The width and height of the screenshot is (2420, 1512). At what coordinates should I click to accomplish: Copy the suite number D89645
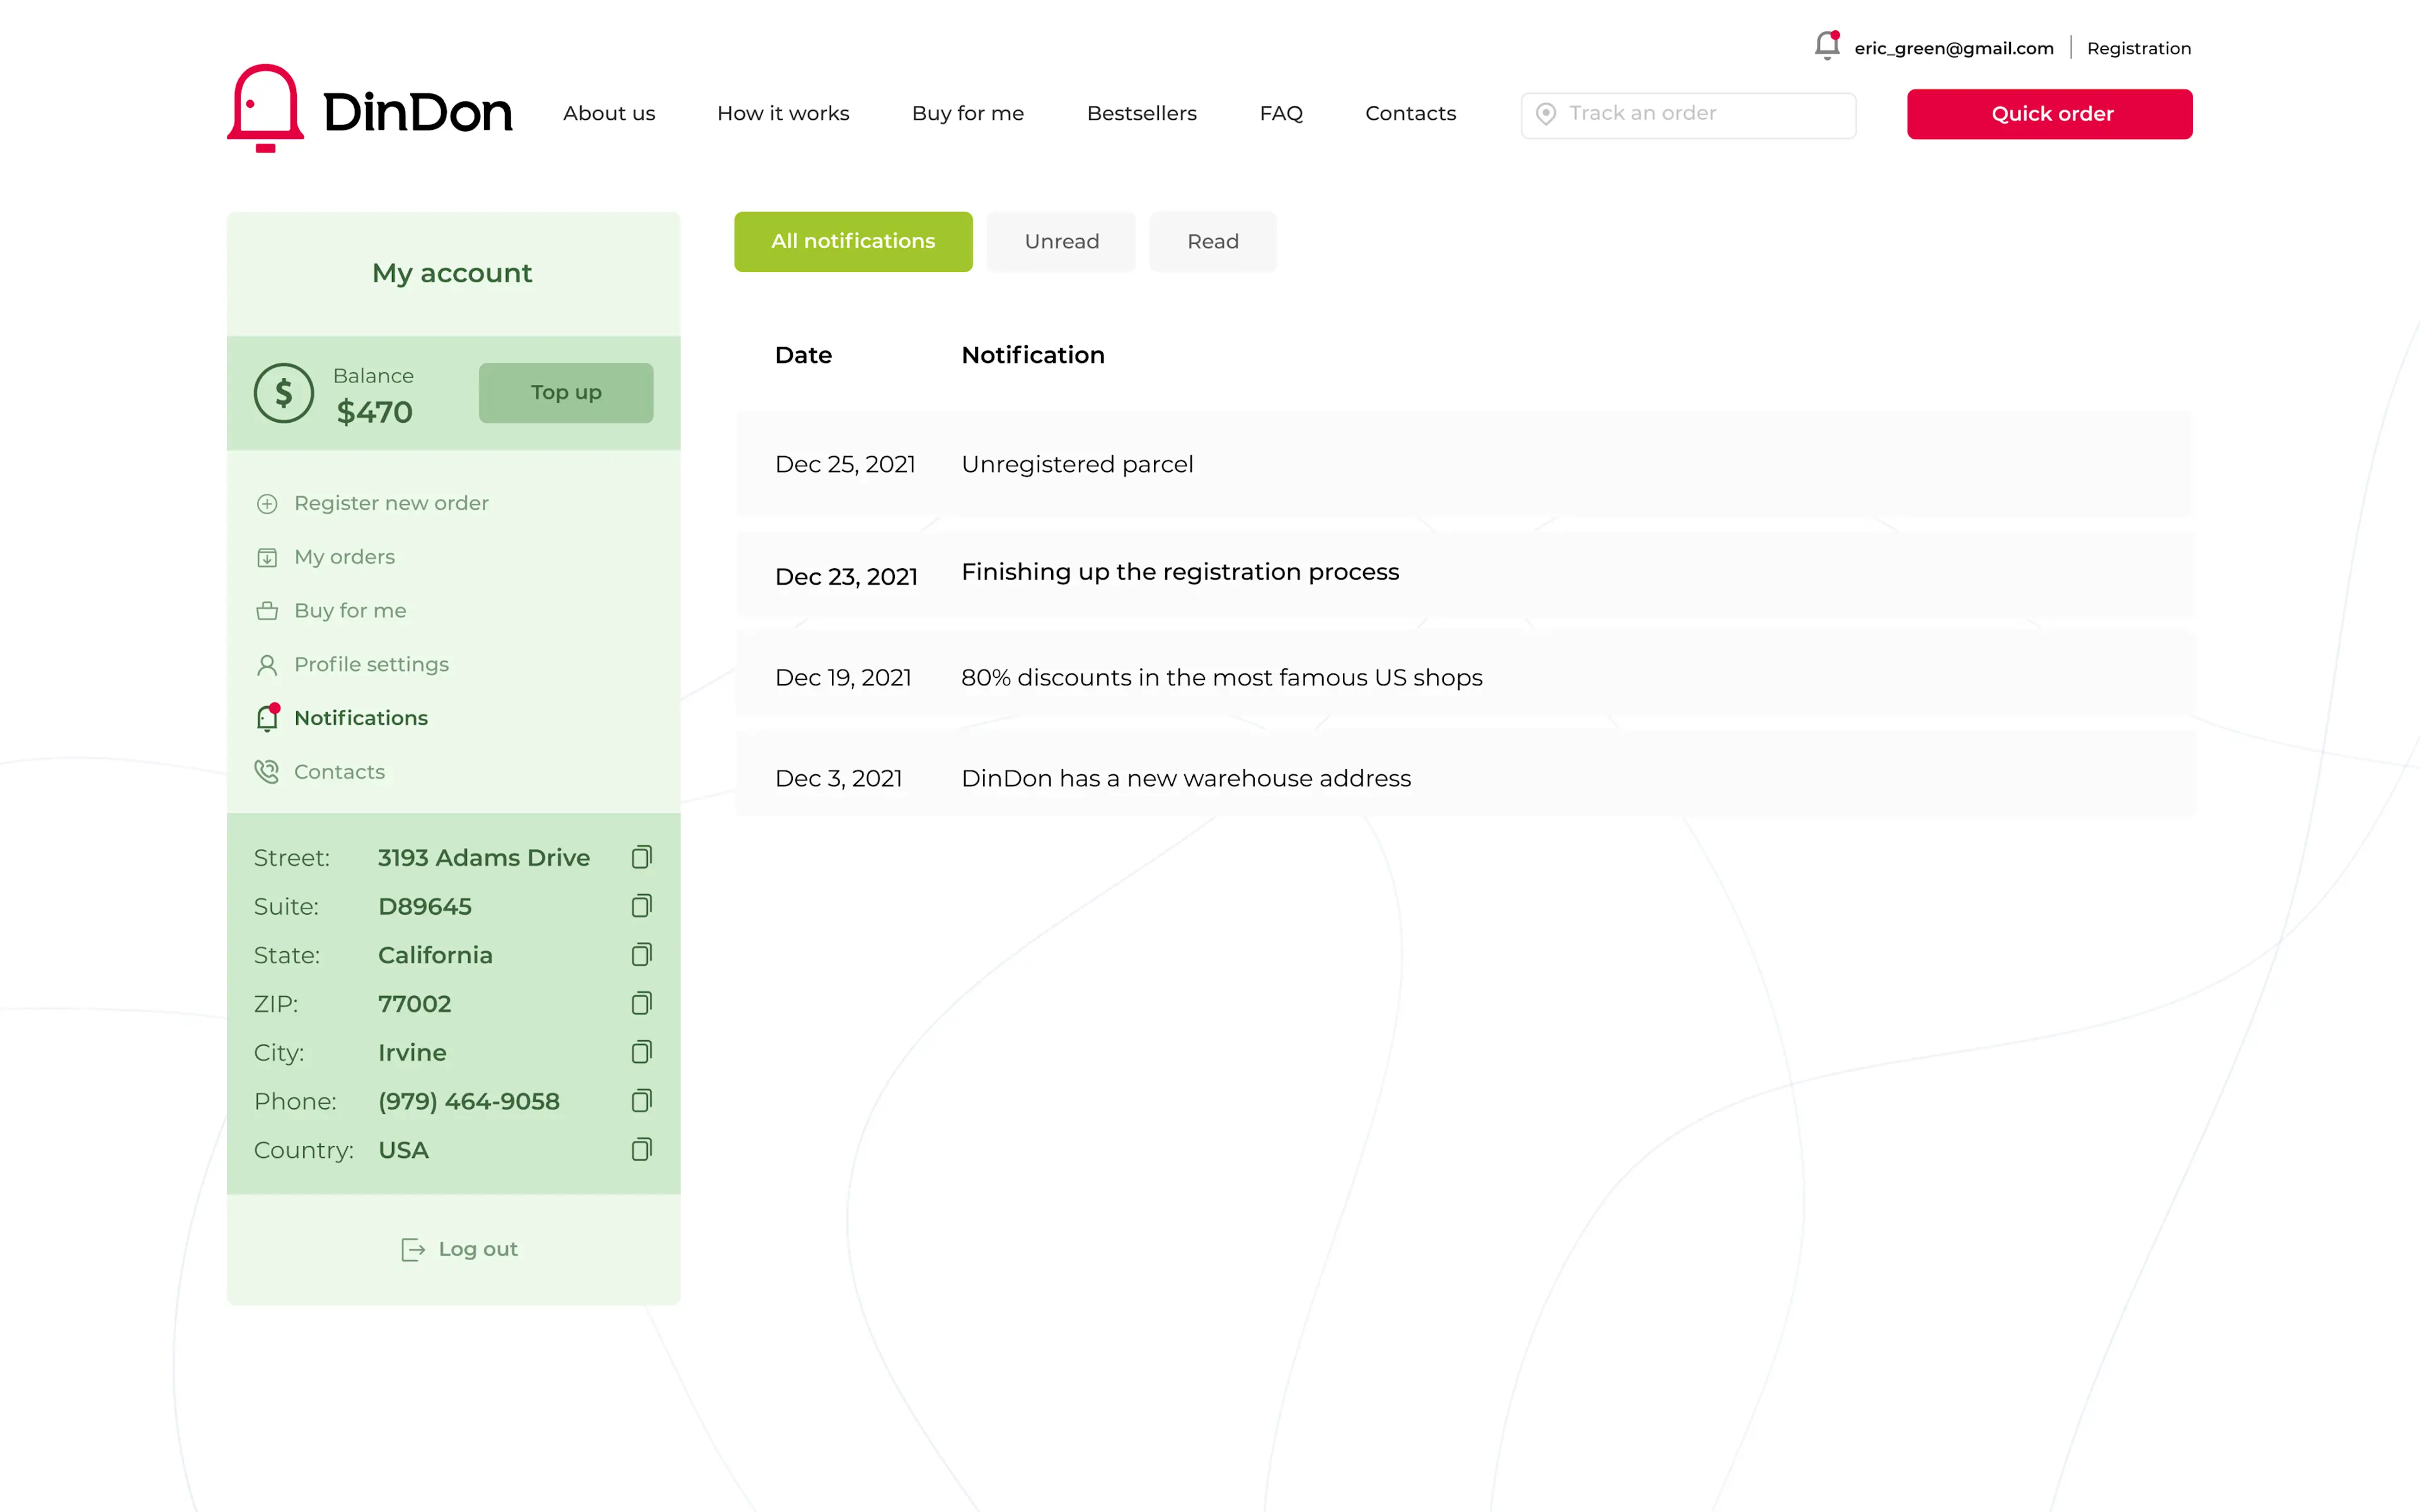pyautogui.click(x=641, y=906)
